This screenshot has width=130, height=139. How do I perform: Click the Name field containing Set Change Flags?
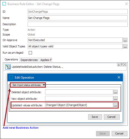[78, 18]
